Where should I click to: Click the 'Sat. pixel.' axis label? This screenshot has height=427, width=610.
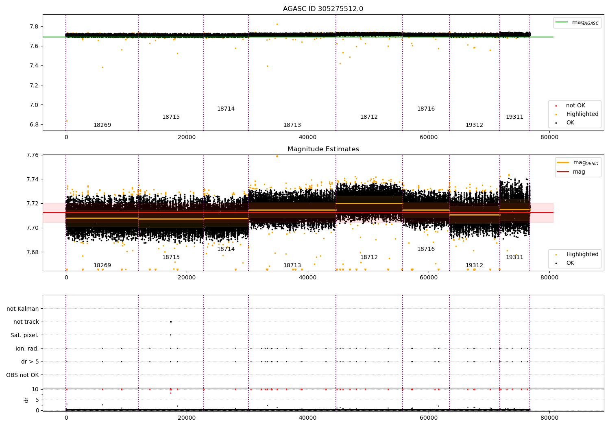[24, 335]
